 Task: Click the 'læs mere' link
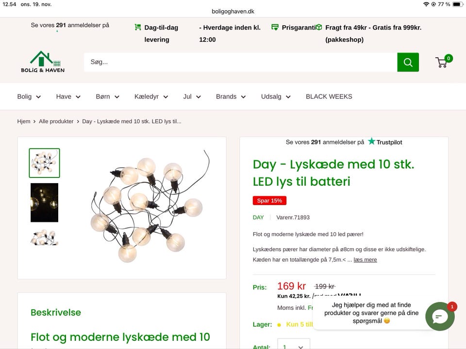click(x=365, y=260)
